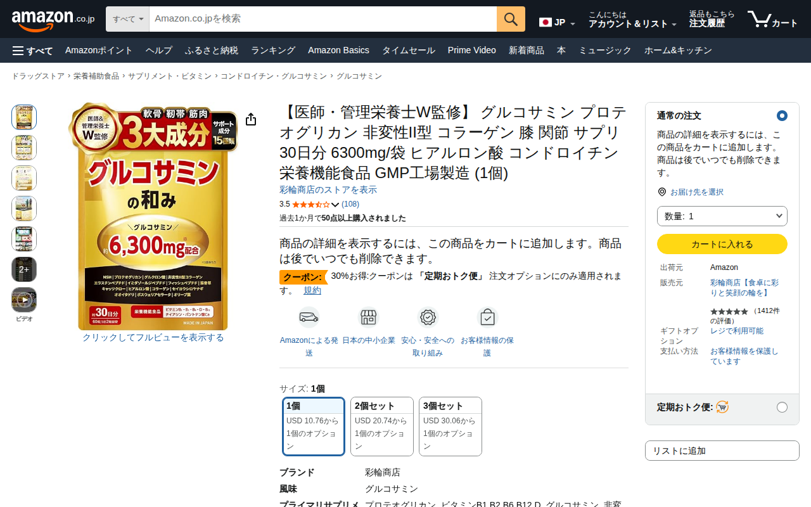
Task: Open coupon 規約 terms link
Action: (312, 290)
